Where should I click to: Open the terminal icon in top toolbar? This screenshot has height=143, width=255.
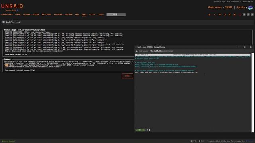(214, 15)
